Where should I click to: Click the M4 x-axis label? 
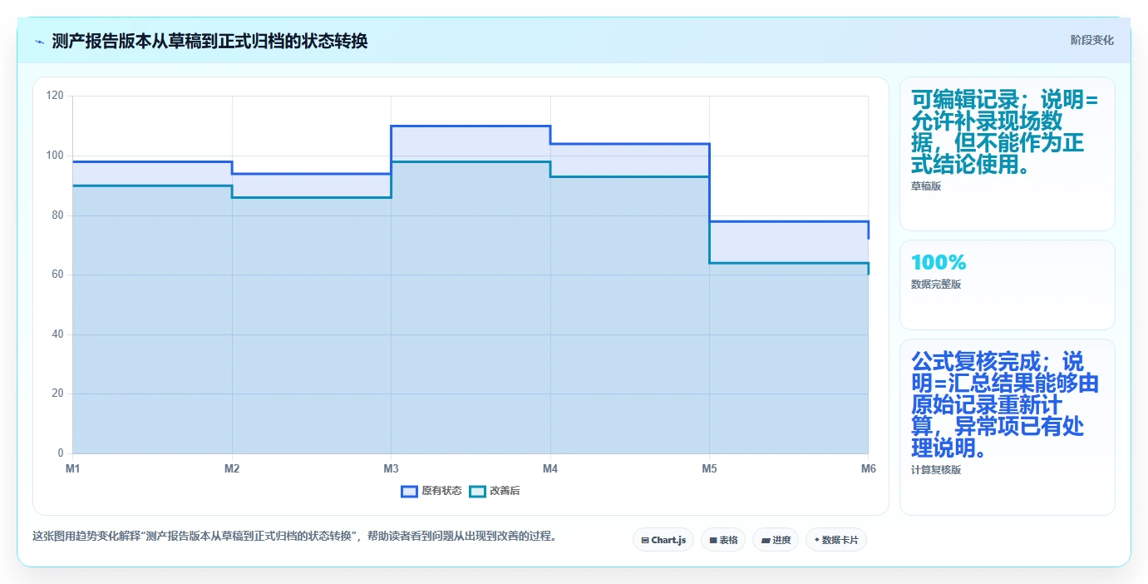550,469
